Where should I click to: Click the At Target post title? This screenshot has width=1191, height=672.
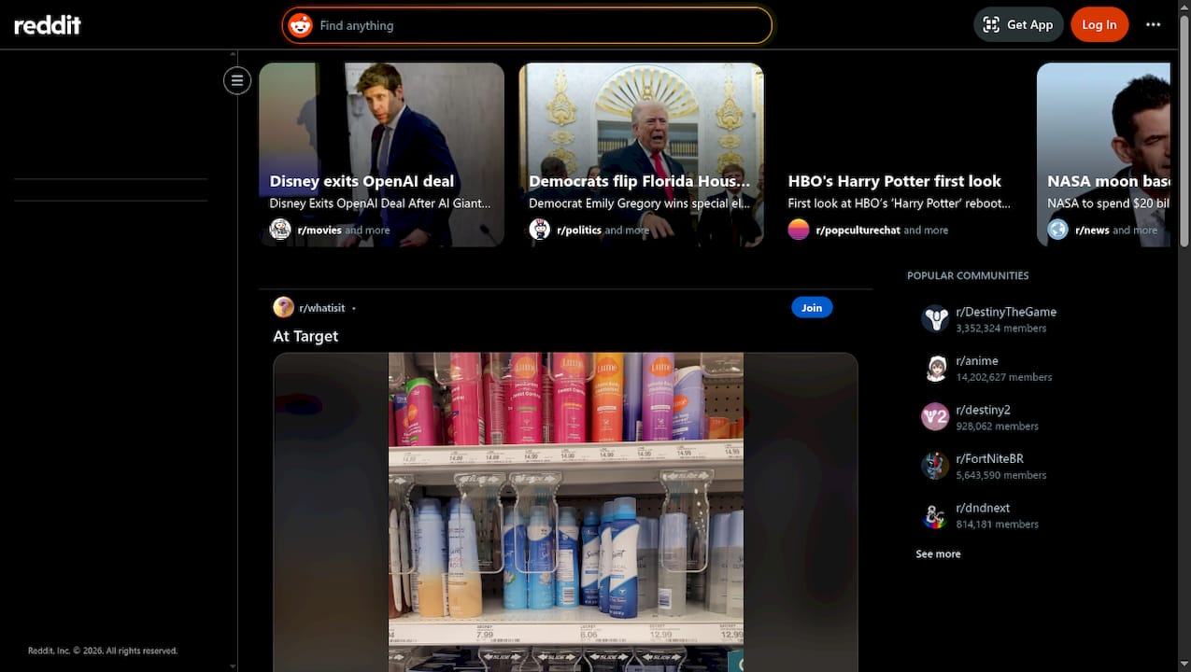[305, 336]
